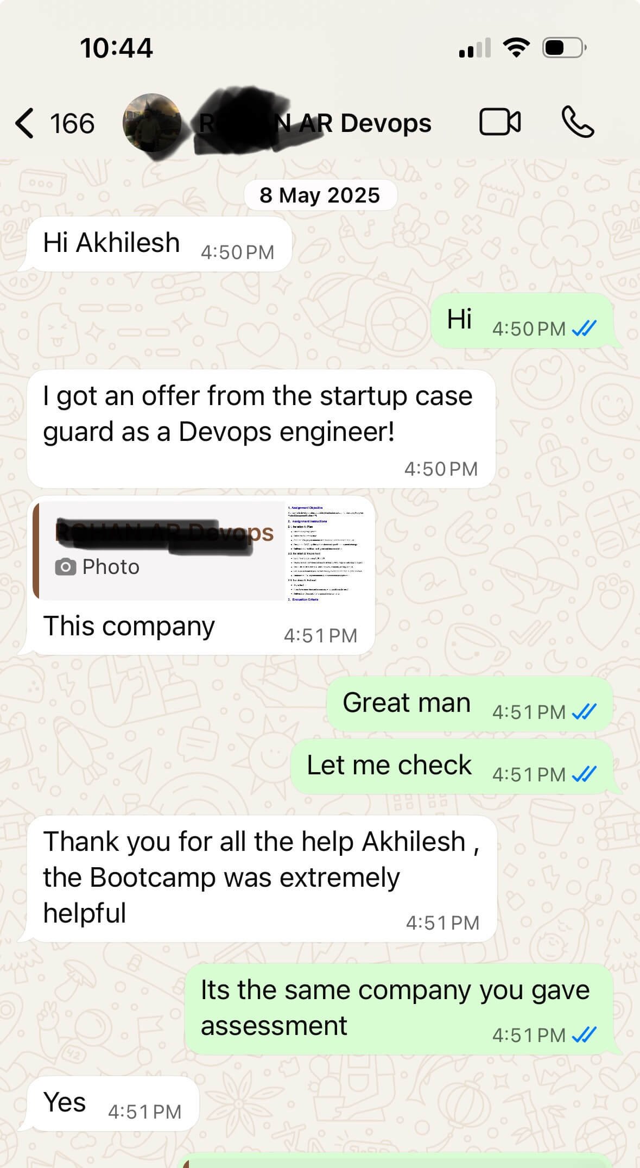Tap the 'Yes' received message
Screen dimensions: 640x1168
(x=112, y=1103)
